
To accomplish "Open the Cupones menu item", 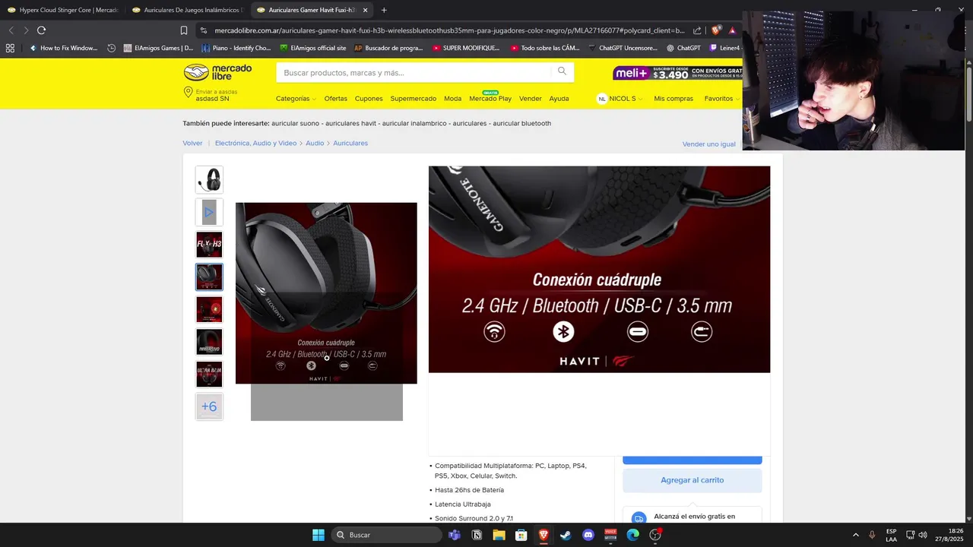I will click(x=369, y=99).
